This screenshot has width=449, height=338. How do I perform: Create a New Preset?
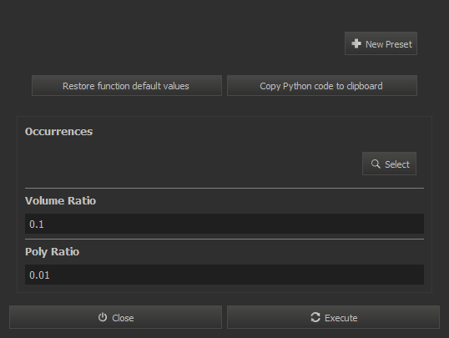(x=381, y=43)
